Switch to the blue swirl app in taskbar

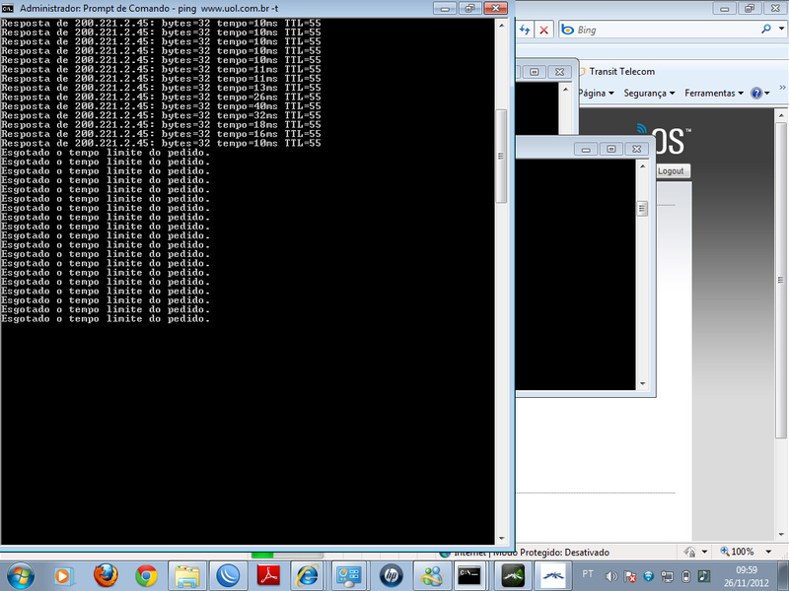tap(228, 576)
